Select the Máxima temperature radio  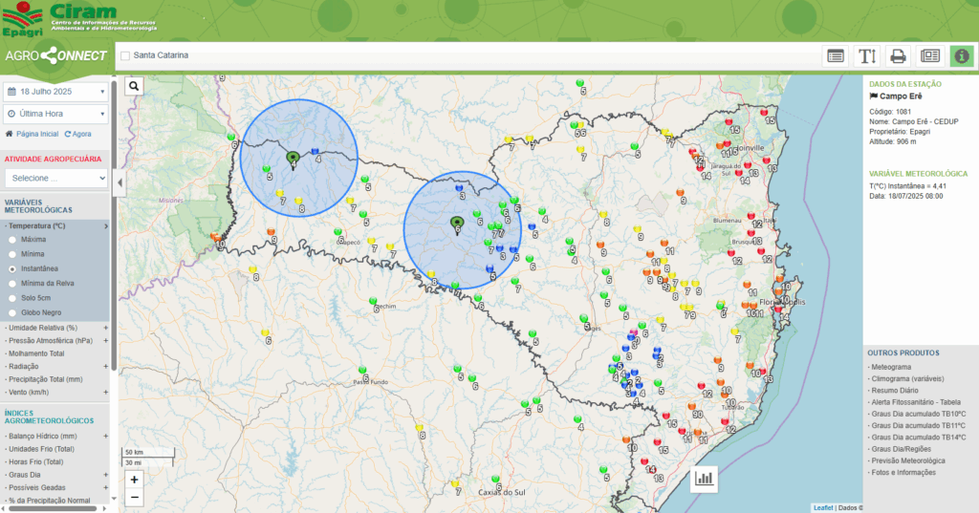[12, 240]
